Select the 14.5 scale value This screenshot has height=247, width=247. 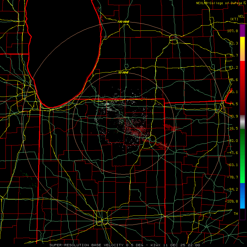[234, 104]
